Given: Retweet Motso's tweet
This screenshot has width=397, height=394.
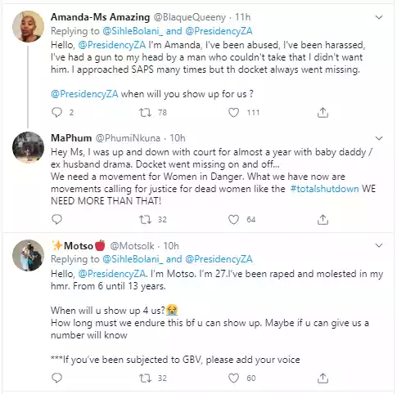Looking at the screenshot, I should point(145,378).
